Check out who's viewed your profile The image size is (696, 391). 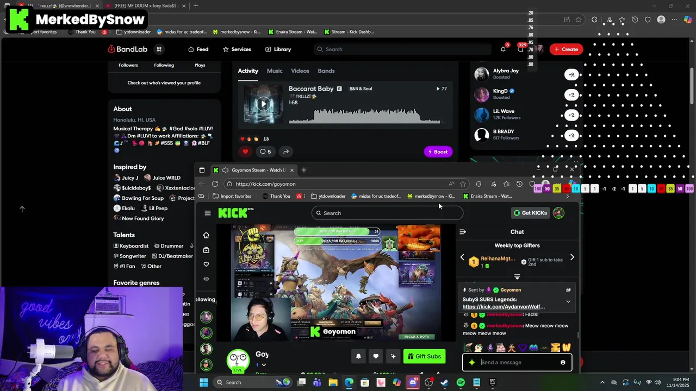164,83
